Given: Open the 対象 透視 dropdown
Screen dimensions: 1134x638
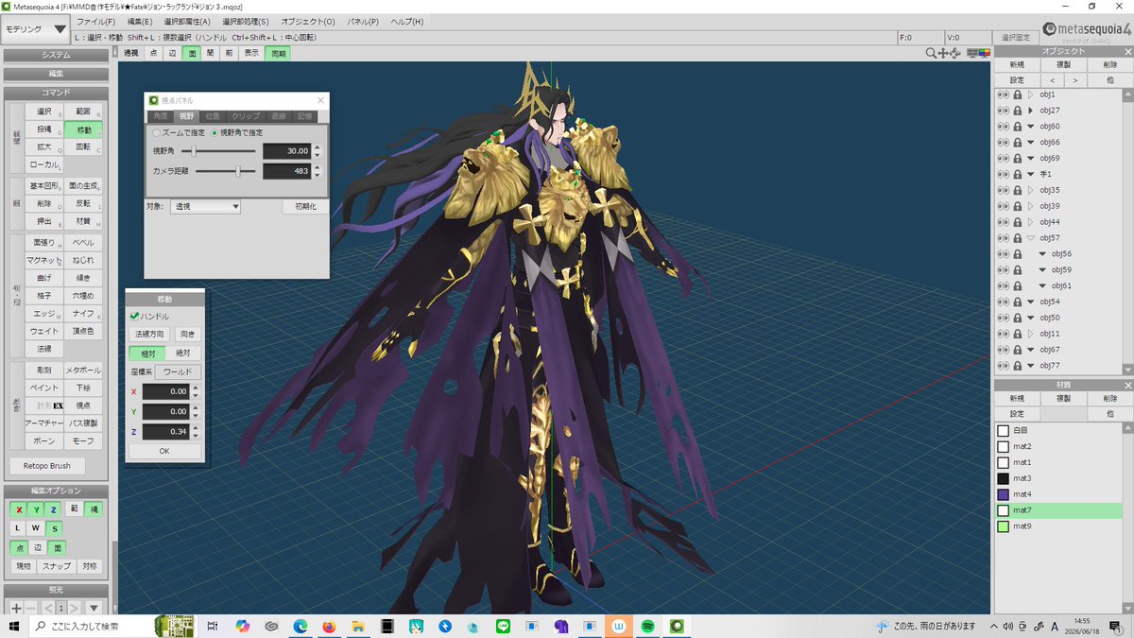Looking at the screenshot, I should (x=205, y=206).
